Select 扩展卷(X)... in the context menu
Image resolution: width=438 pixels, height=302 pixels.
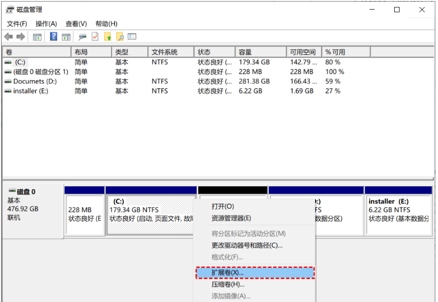coord(255,273)
